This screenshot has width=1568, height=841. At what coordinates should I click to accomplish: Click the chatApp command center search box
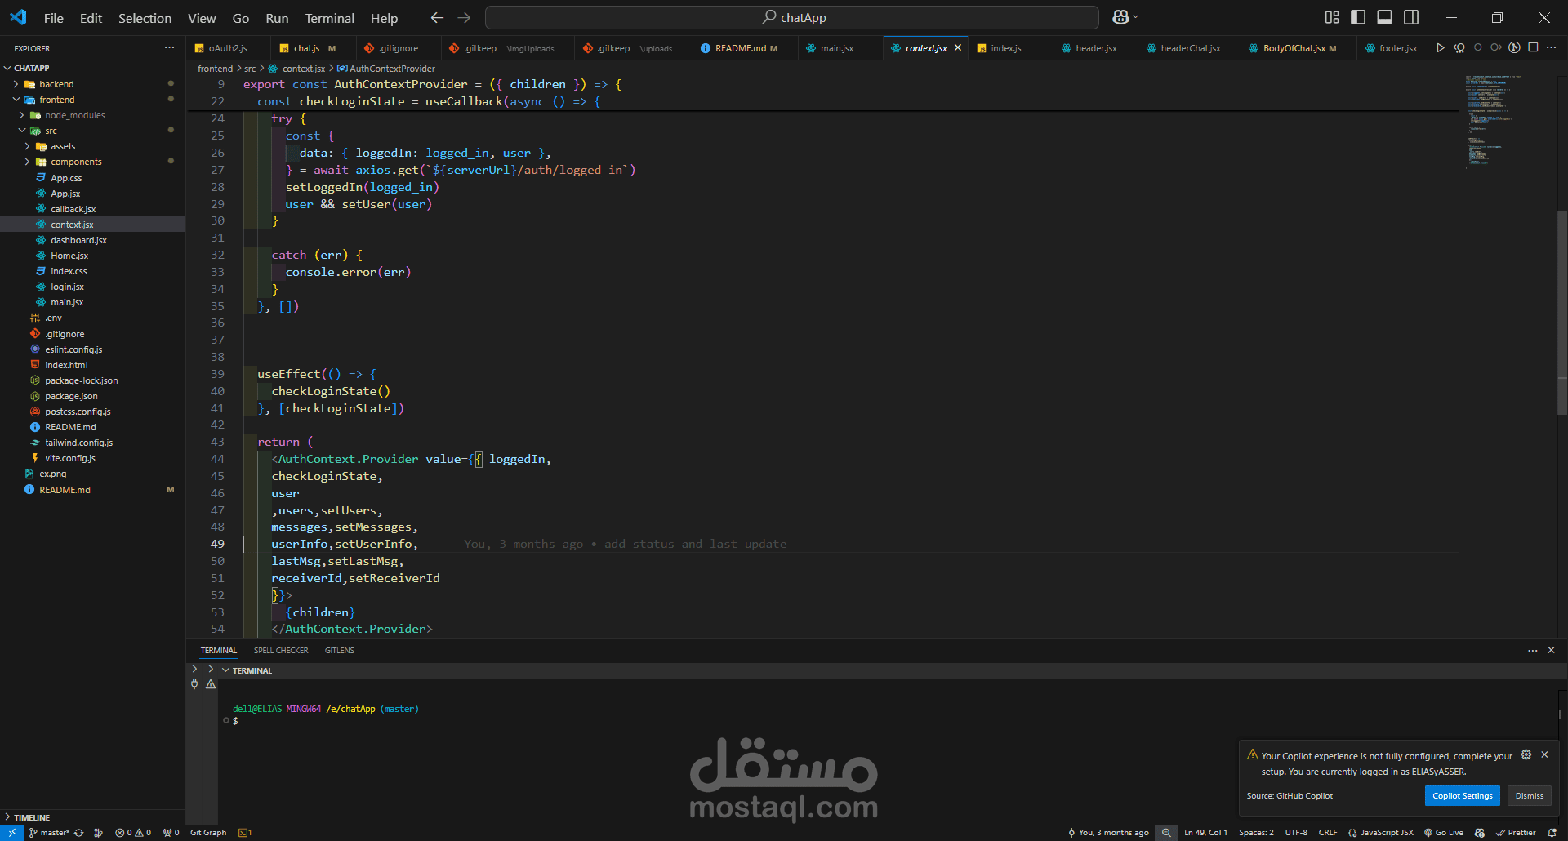point(791,17)
